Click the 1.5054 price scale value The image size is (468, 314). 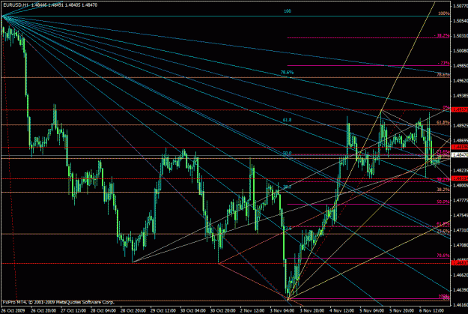[x=461, y=21]
